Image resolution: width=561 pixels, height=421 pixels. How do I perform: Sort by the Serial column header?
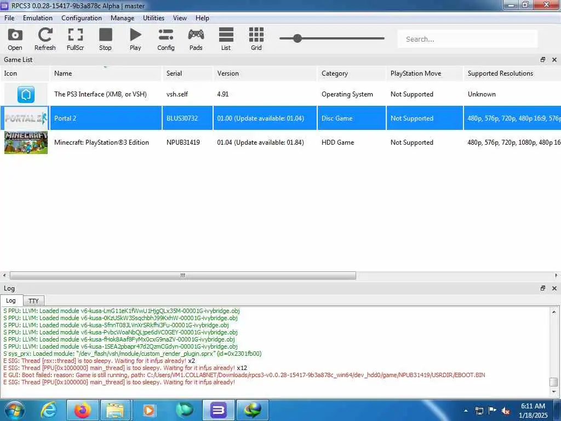coord(187,73)
